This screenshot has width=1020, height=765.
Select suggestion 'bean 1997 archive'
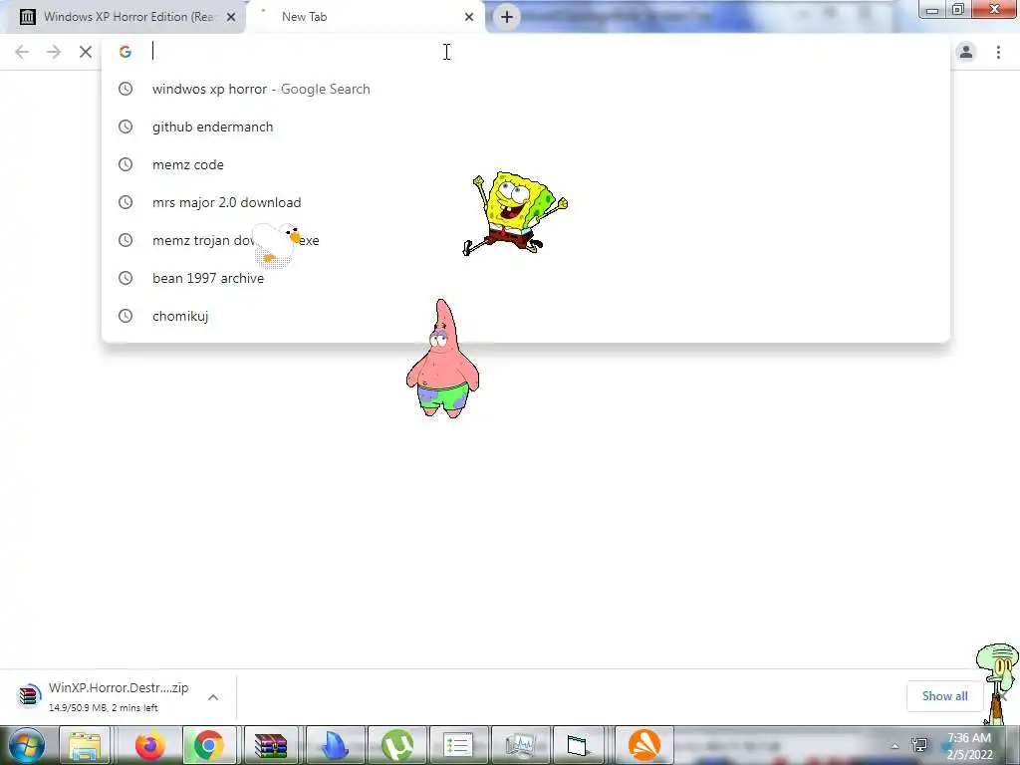[x=526, y=278]
